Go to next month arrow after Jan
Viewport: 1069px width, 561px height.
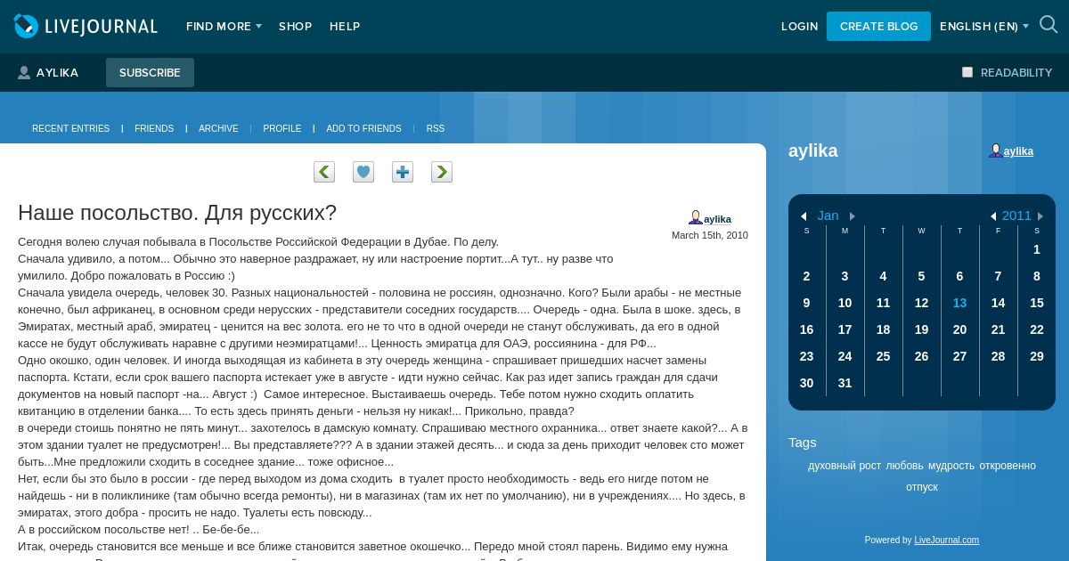click(853, 216)
